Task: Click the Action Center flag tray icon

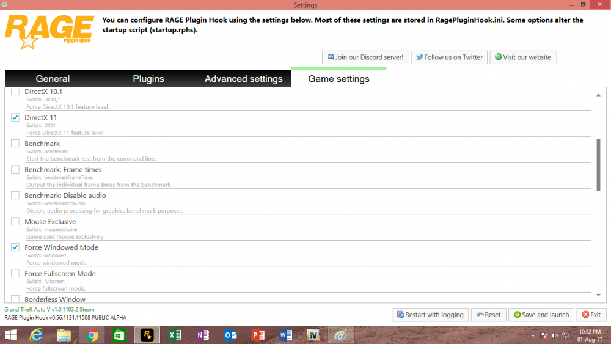Action: tap(544, 335)
